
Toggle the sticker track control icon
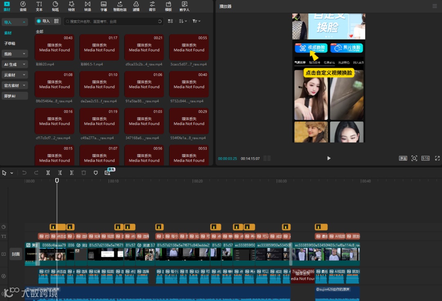click(4, 227)
